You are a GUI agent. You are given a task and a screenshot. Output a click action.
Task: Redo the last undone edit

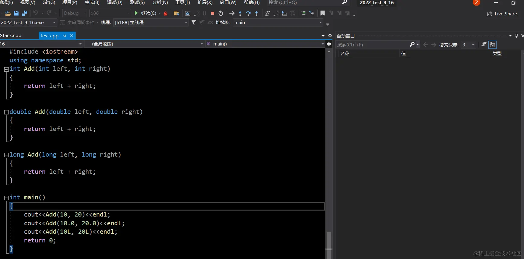pos(49,13)
